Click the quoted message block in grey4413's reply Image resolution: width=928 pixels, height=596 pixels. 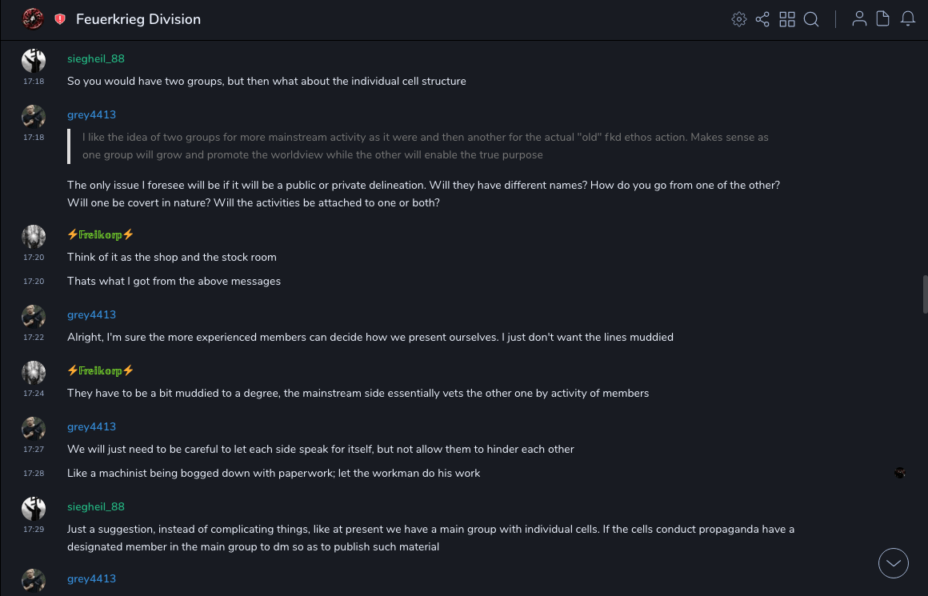click(425, 146)
